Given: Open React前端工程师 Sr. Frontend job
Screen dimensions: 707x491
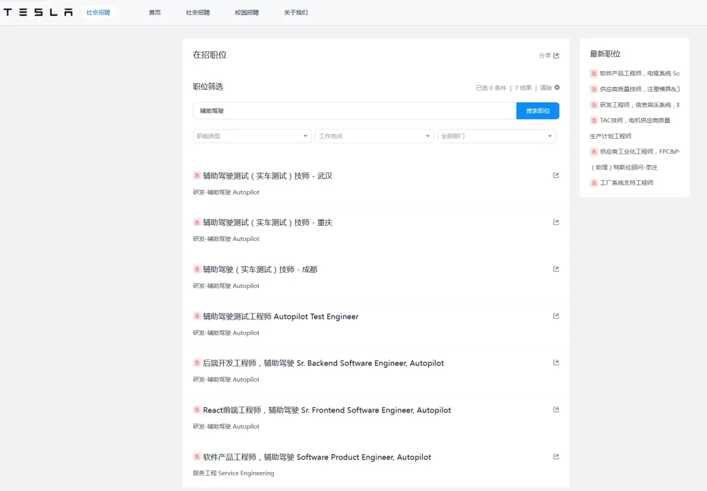Looking at the screenshot, I should (327, 410).
